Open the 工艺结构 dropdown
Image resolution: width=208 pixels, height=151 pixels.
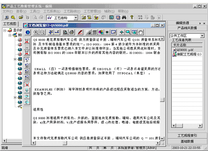[76, 17]
